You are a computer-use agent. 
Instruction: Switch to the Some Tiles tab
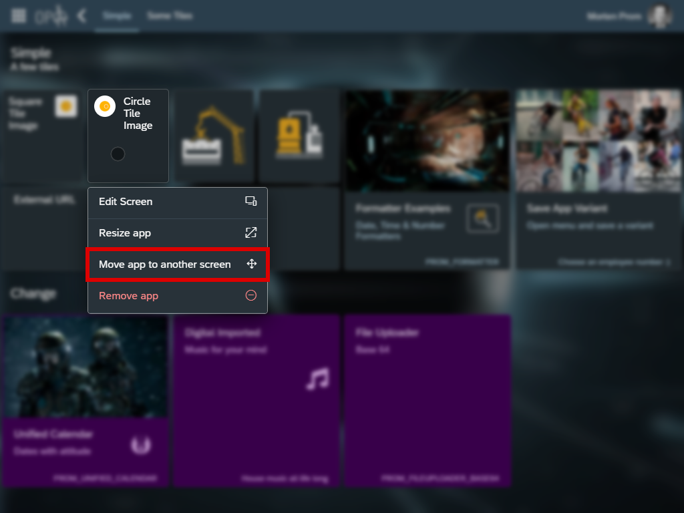coord(170,16)
